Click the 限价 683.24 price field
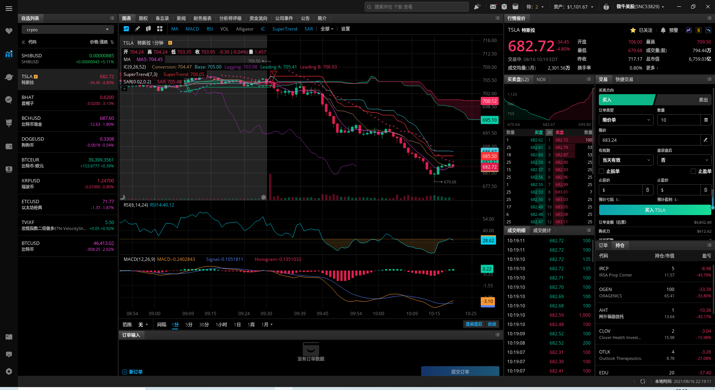 650,140
